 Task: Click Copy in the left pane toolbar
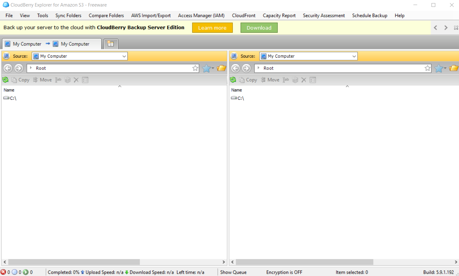(x=20, y=80)
